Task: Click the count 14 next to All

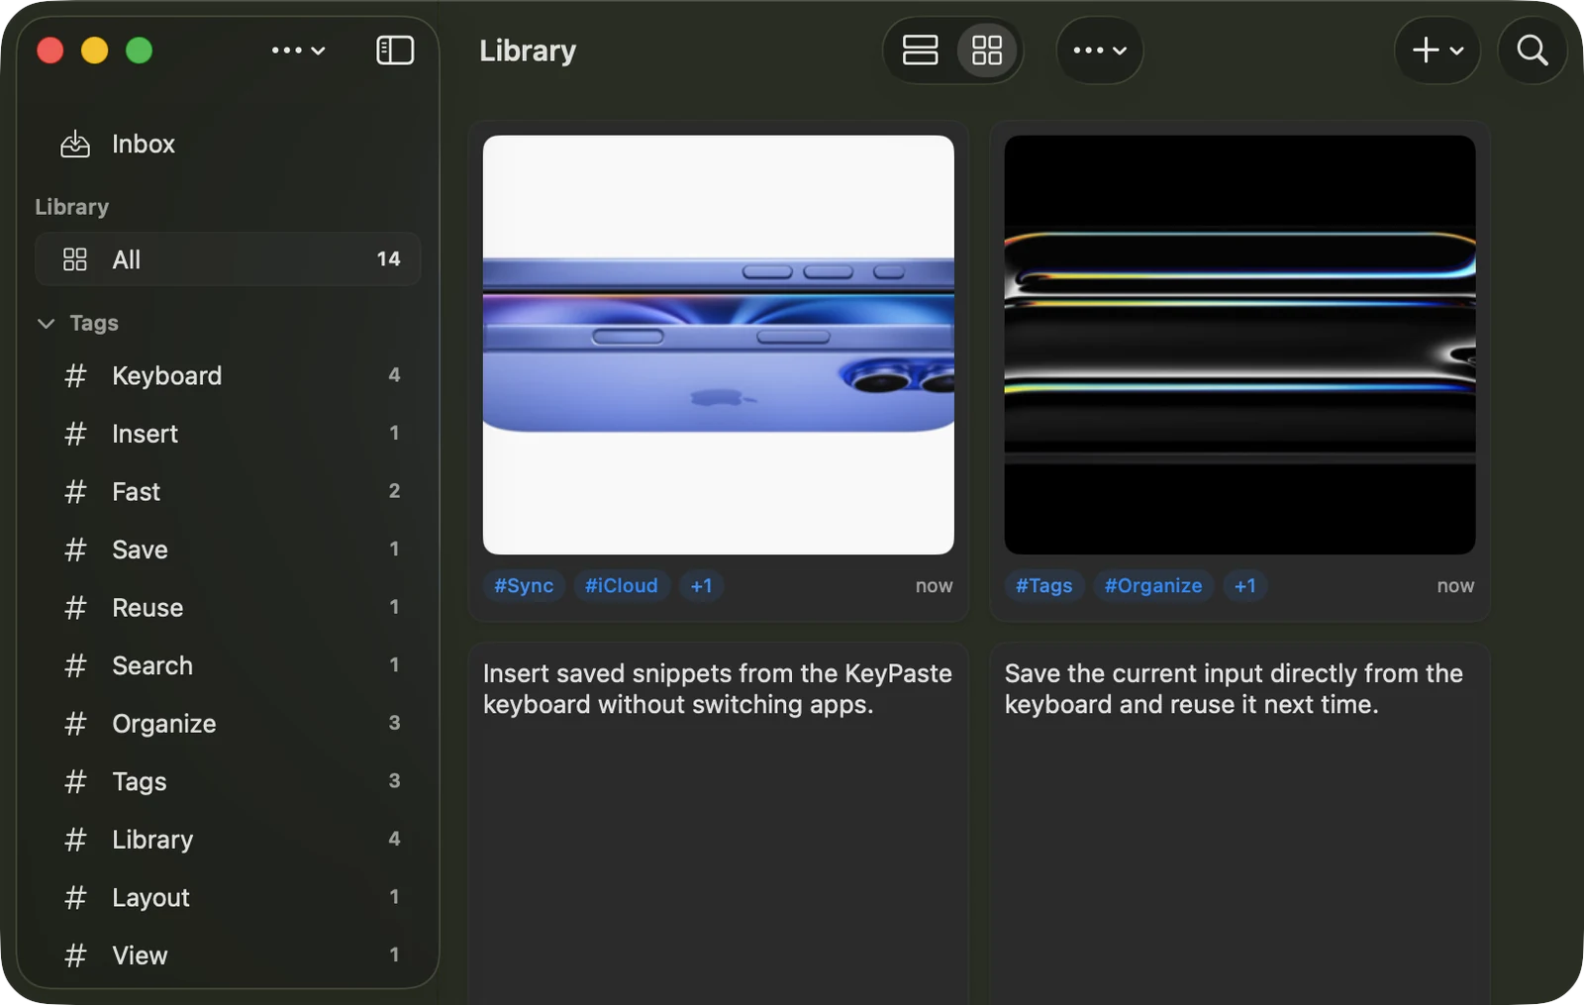Action: point(388,259)
